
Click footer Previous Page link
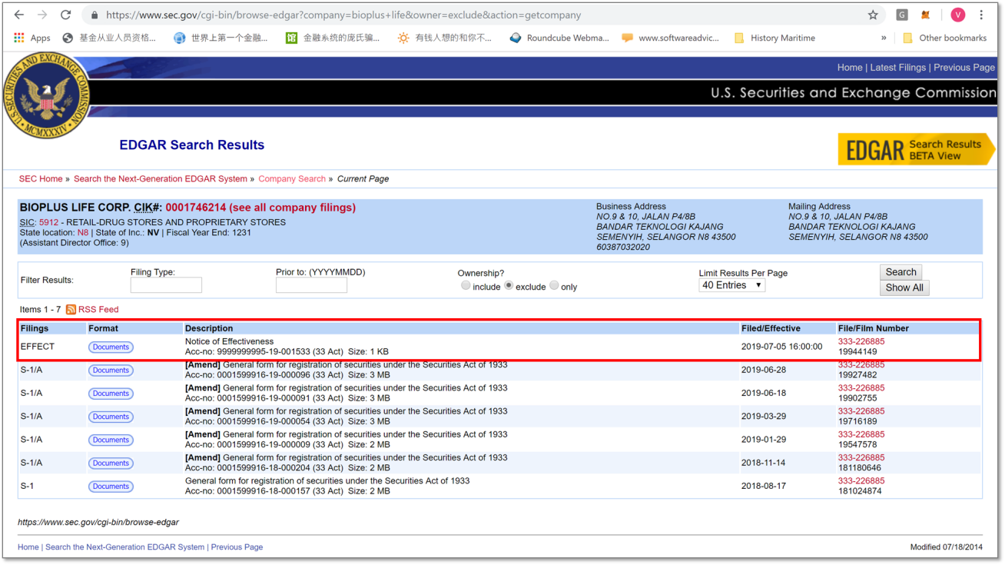tap(237, 547)
